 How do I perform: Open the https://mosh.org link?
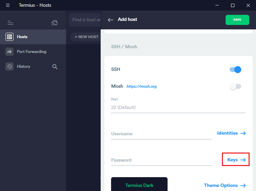click(142, 86)
